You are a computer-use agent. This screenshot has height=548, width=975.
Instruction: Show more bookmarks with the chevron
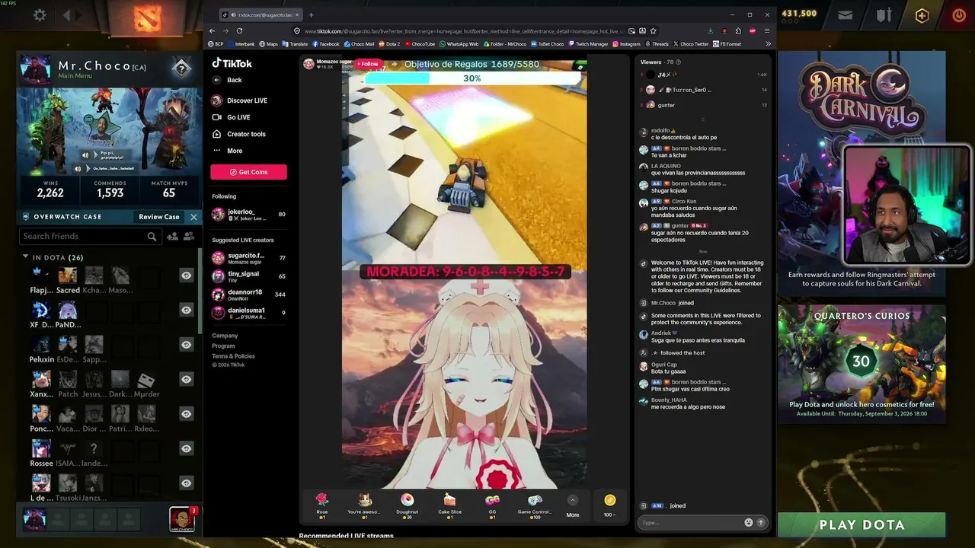(768, 44)
